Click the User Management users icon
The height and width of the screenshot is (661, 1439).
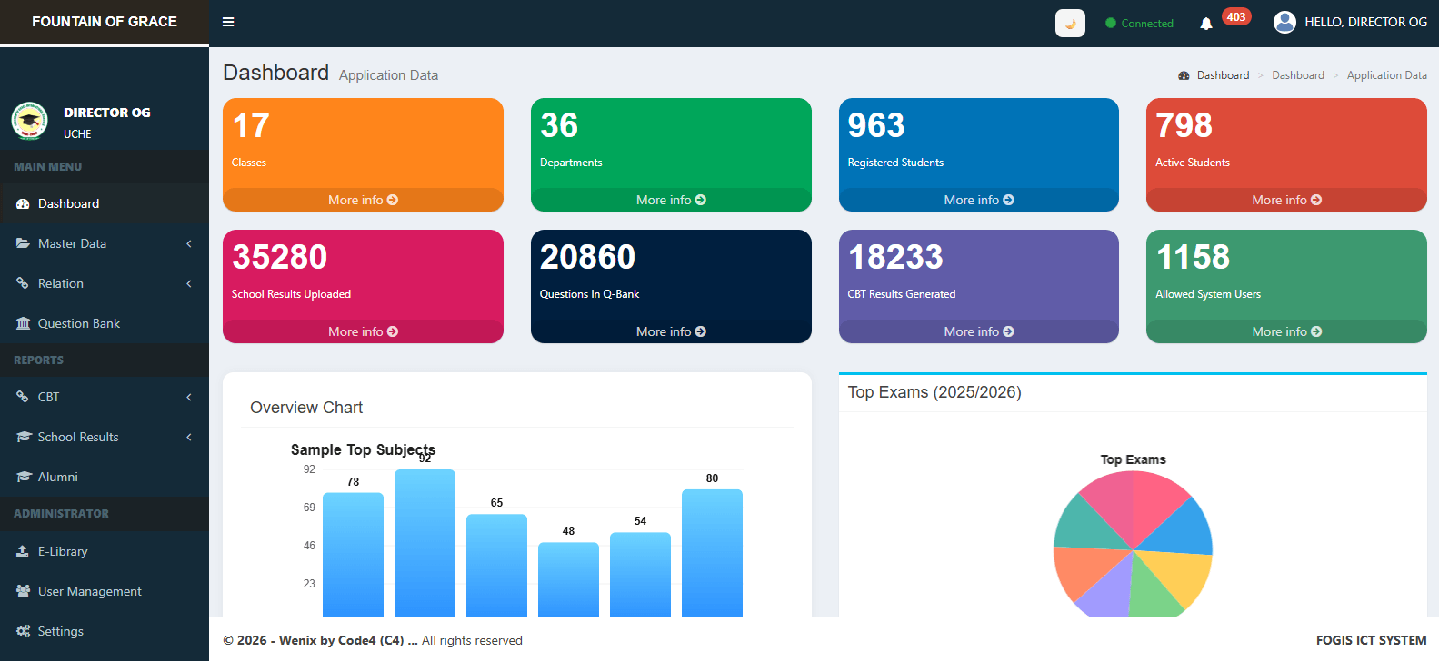[24, 591]
